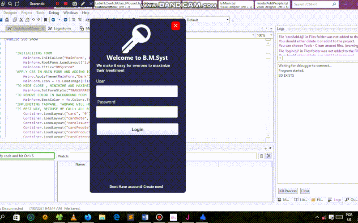
Task: Navigate backward with the blue arrow icon
Action: click(53, 20)
